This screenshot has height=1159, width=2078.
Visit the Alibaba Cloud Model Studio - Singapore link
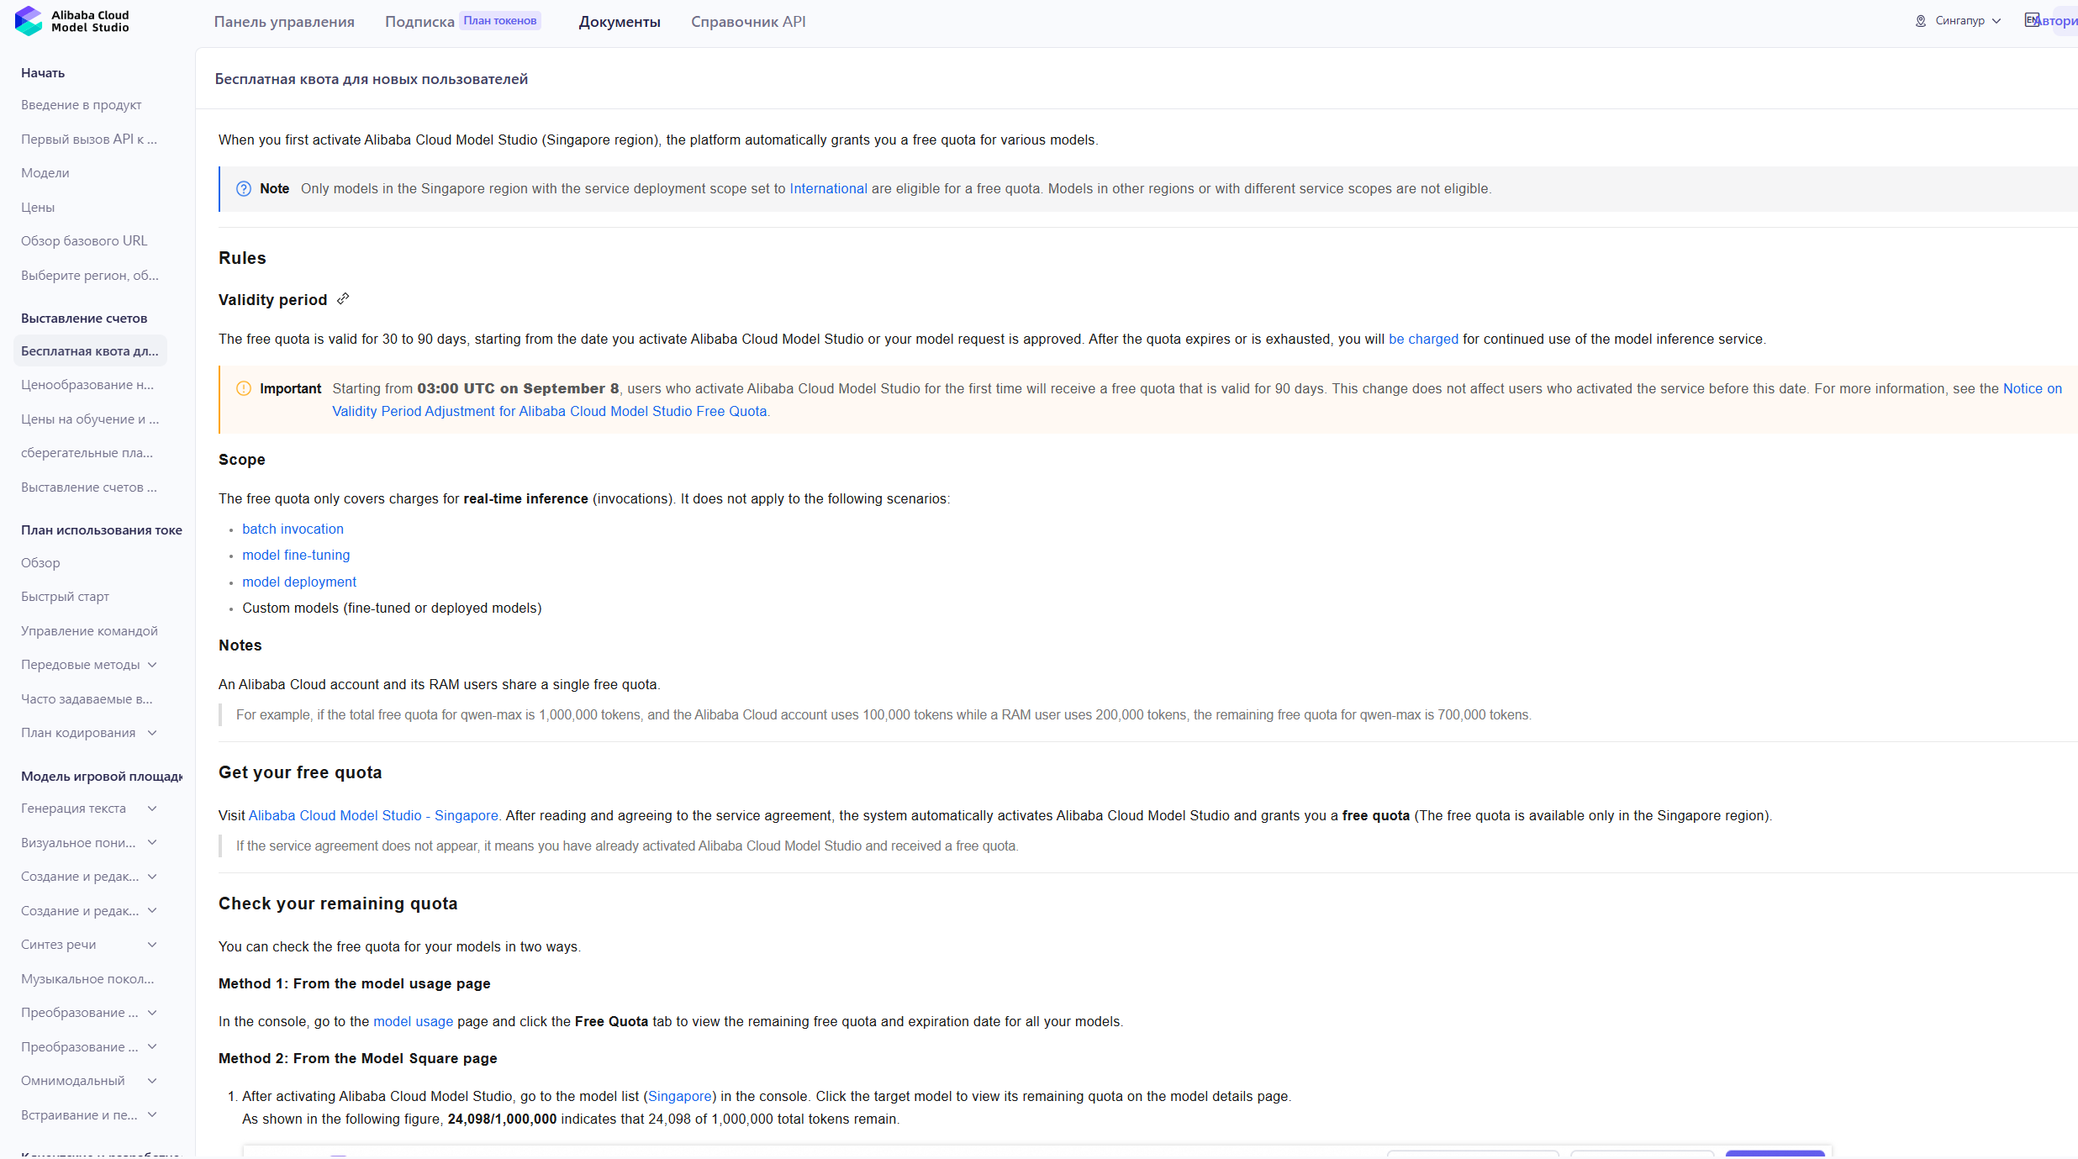[373, 816]
